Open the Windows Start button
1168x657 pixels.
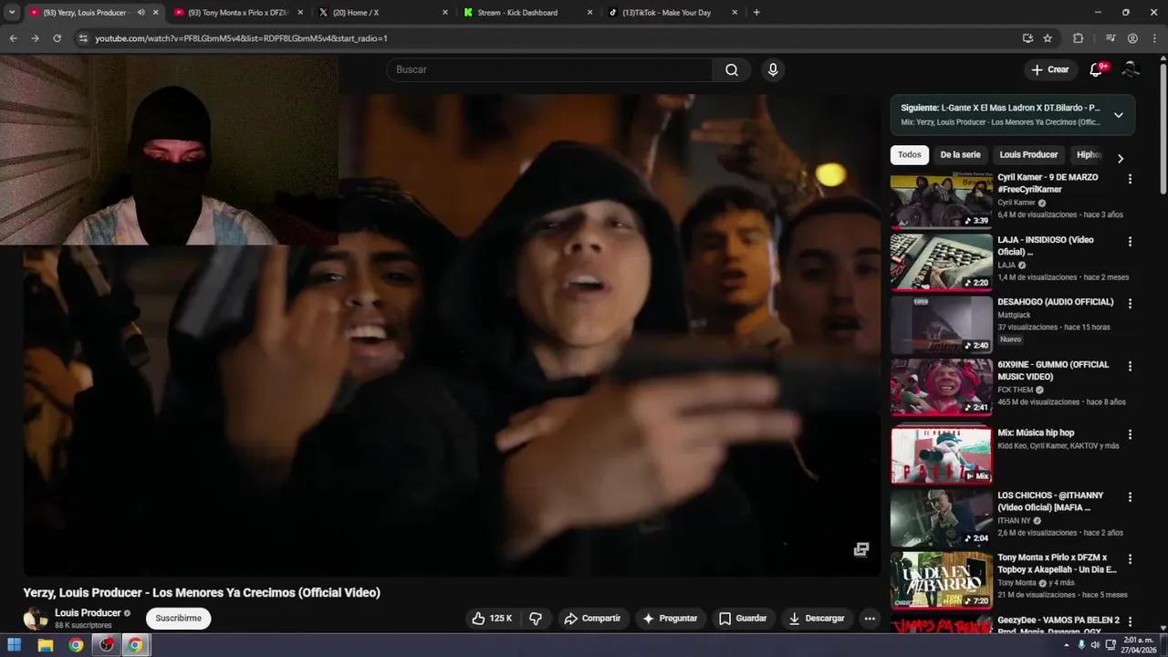pos(15,645)
